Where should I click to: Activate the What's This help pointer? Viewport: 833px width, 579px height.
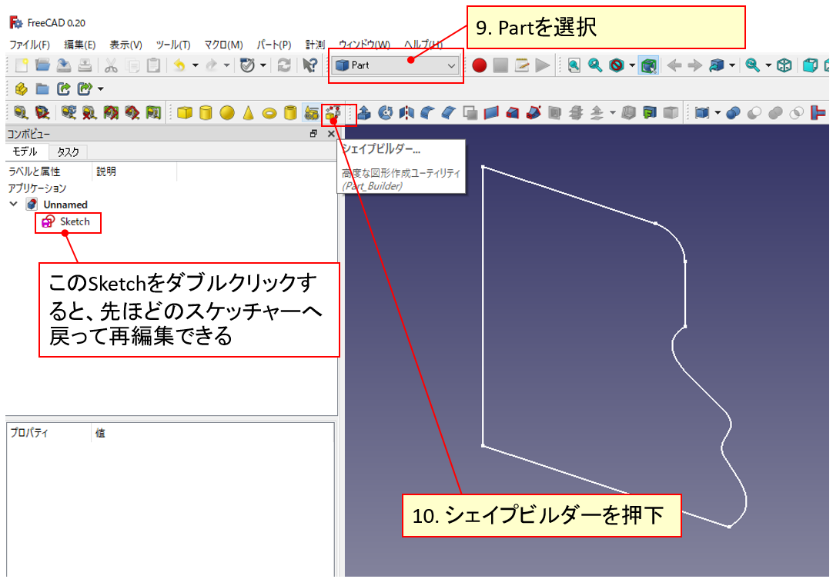pos(309,65)
